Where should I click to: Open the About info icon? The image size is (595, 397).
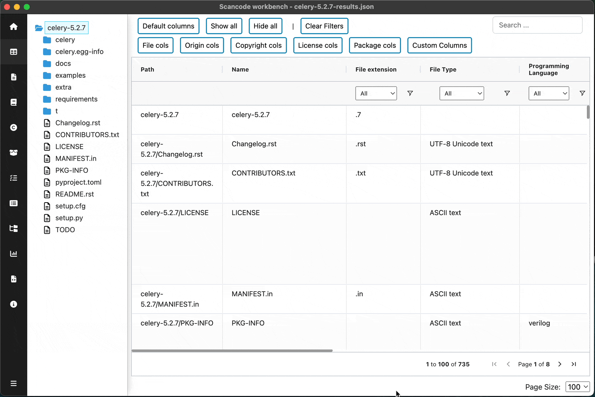click(x=13, y=304)
